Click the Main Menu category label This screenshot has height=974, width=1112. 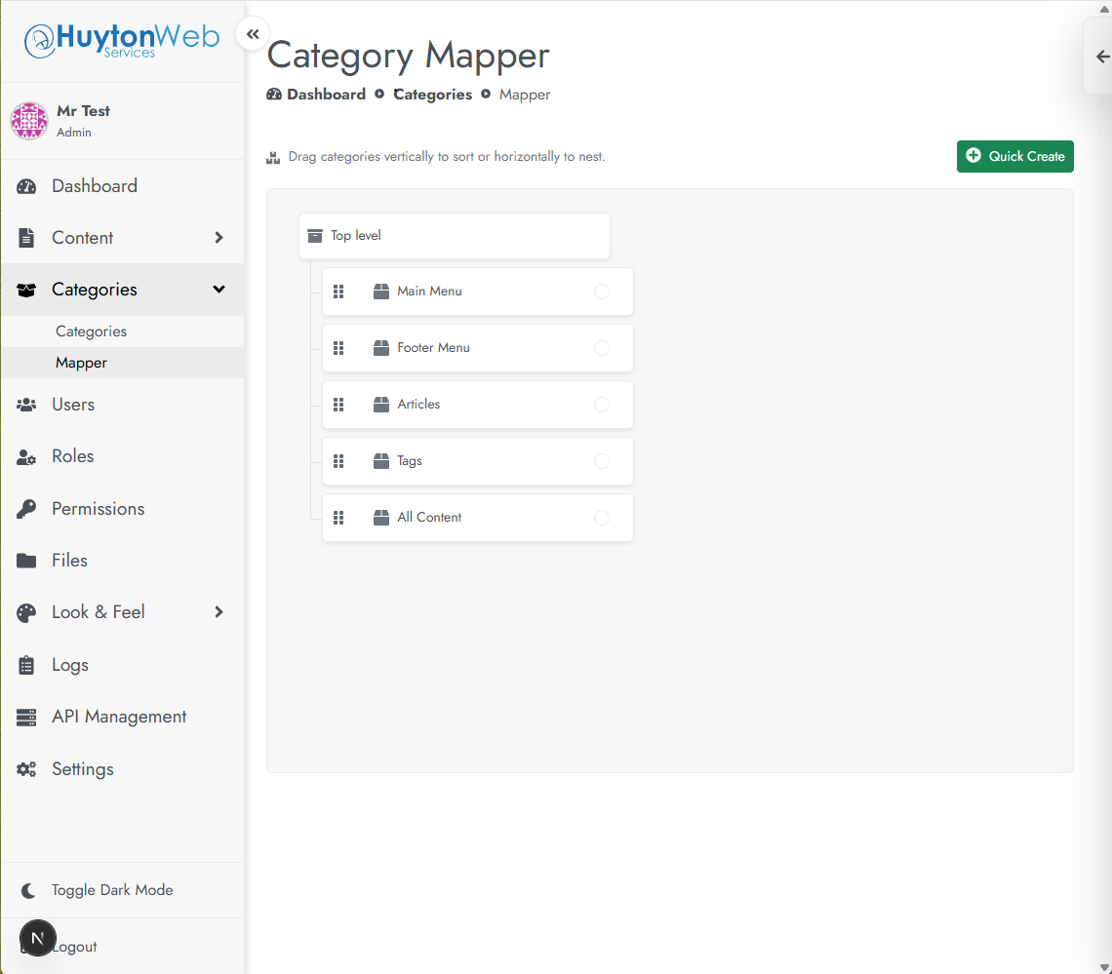pyautogui.click(x=429, y=292)
